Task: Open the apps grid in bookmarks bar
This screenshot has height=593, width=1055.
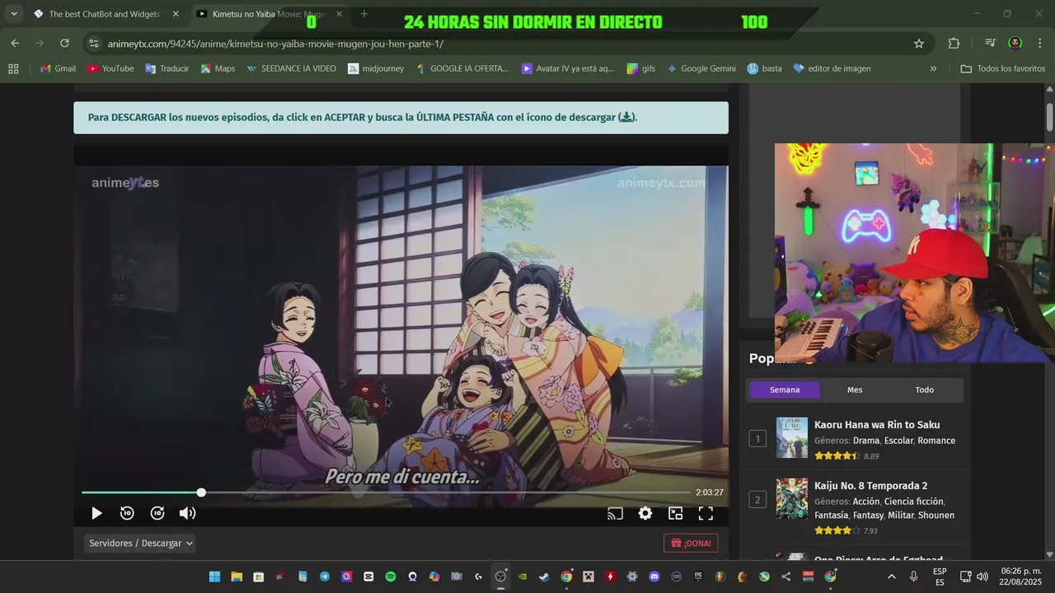Action: (13, 68)
